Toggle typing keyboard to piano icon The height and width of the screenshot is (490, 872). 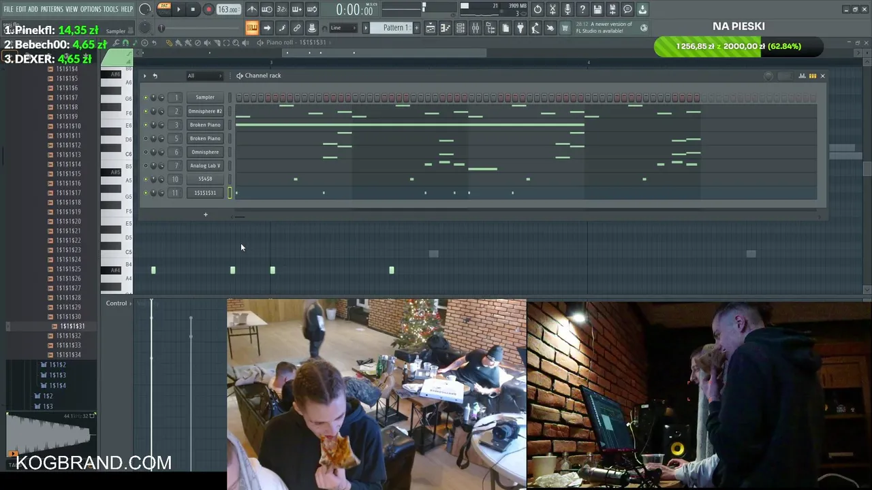click(251, 28)
